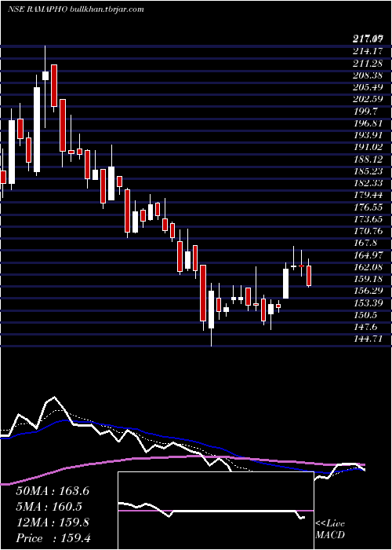Click the 162.08 price axis label
The height and width of the screenshot is (550, 392).
(x=368, y=267)
